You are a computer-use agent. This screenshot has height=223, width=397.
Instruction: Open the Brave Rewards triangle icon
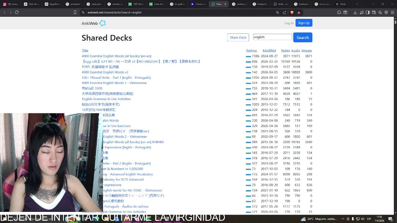point(299,12)
